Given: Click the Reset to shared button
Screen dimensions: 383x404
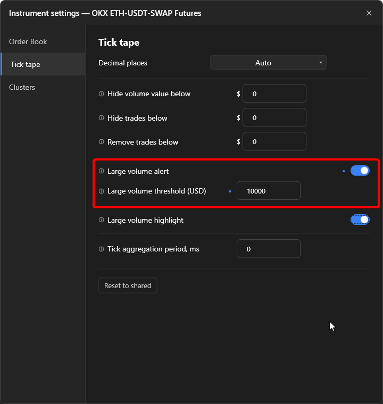Looking at the screenshot, I should click(x=128, y=285).
